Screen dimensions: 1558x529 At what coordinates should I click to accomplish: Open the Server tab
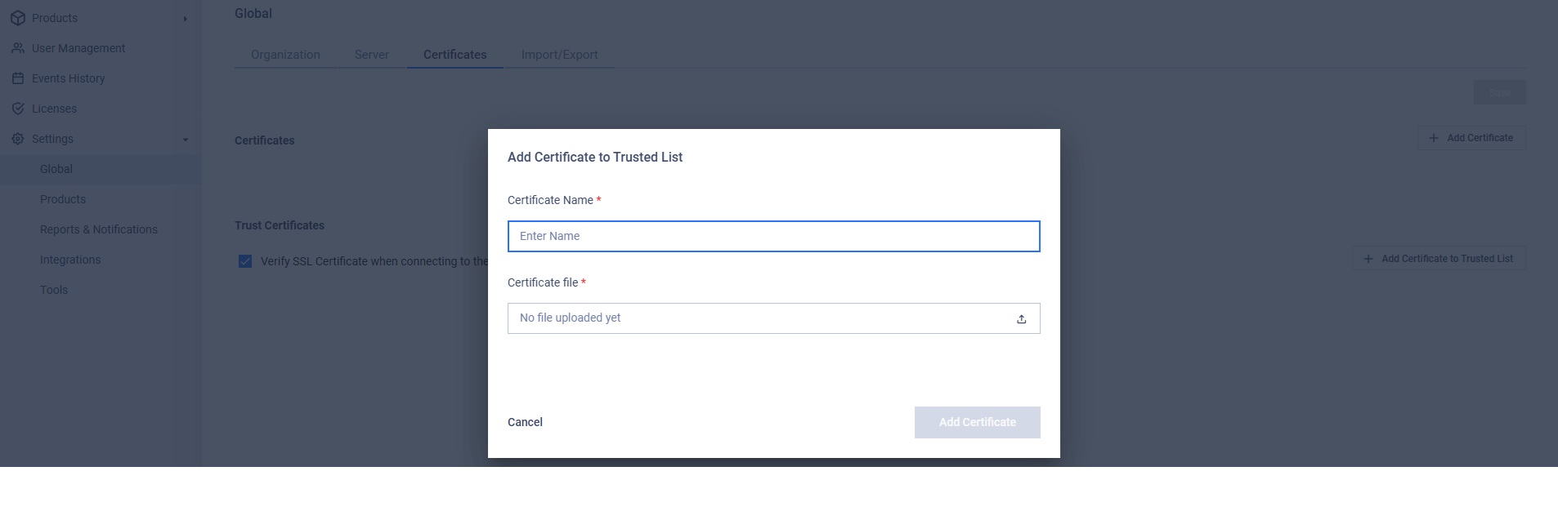372,55
